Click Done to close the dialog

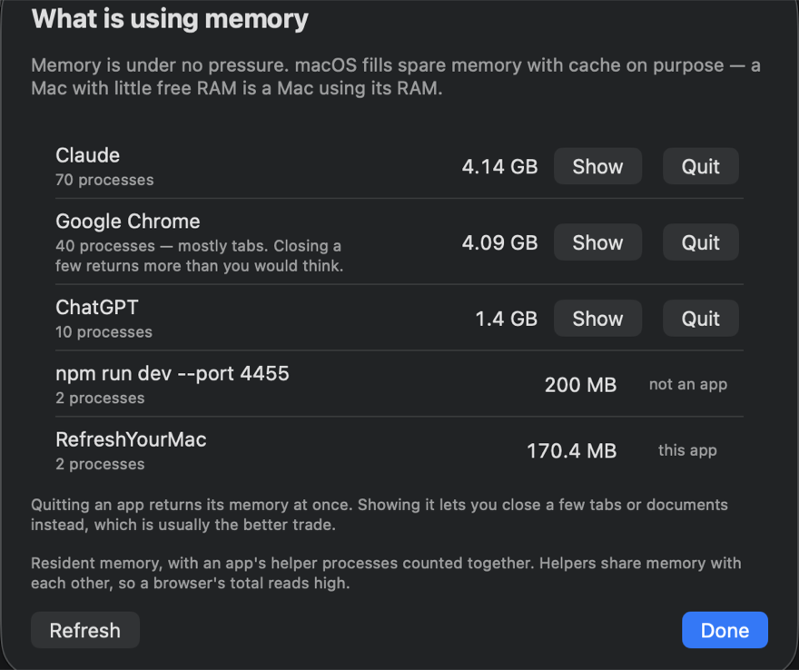click(x=725, y=630)
